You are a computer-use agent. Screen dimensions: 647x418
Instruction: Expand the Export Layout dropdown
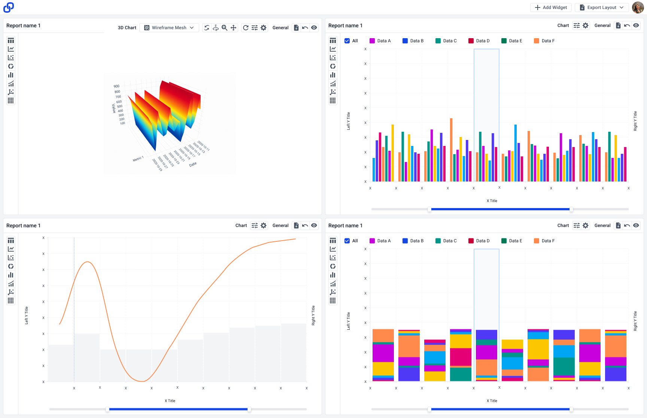[602, 7]
